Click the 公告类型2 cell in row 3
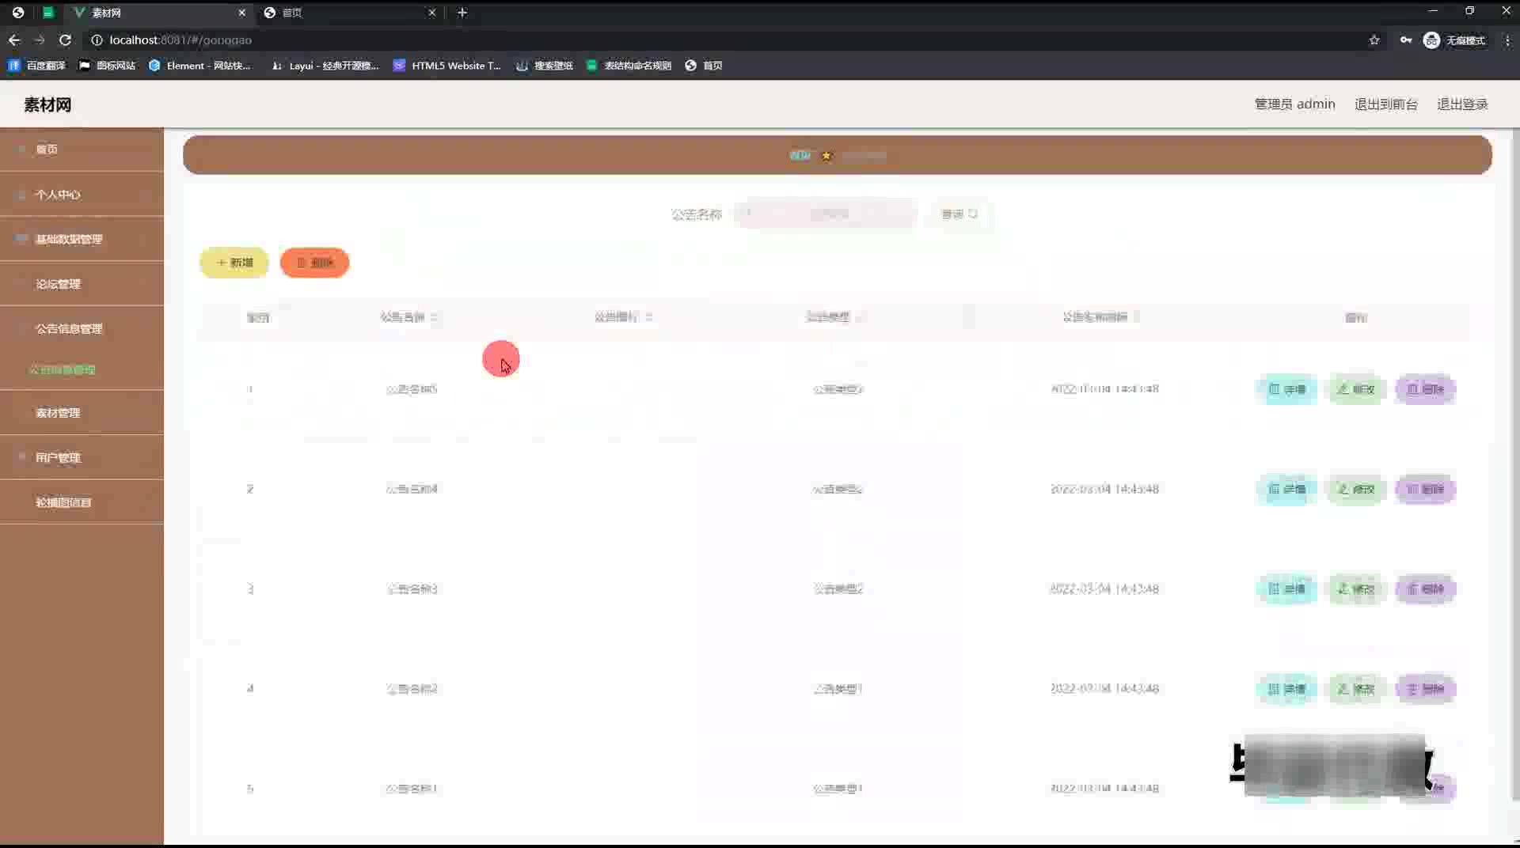The width and height of the screenshot is (1520, 848). click(838, 589)
